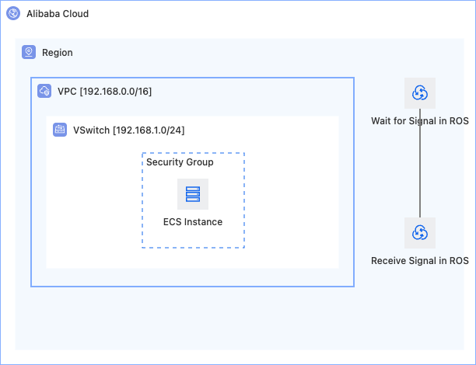Select the VSwitch icon
Image resolution: width=476 pixels, height=365 pixels.
(x=60, y=130)
